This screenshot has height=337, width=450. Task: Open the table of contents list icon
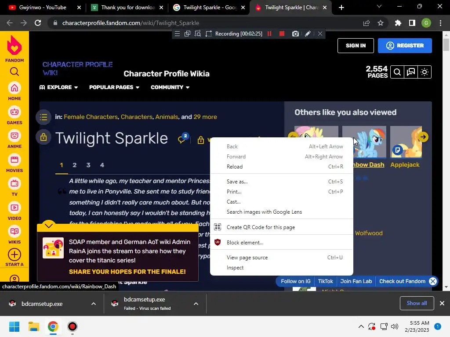(x=44, y=117)
